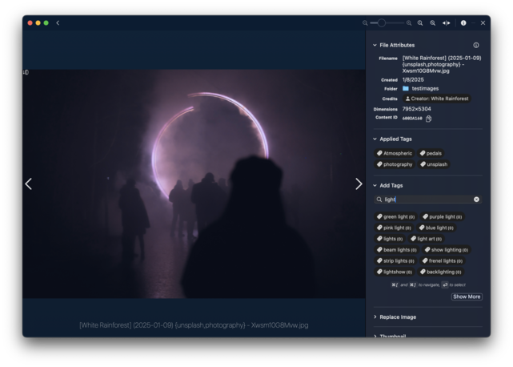
Task: Collapse the Add Tags section
Action: coord(375,185)
